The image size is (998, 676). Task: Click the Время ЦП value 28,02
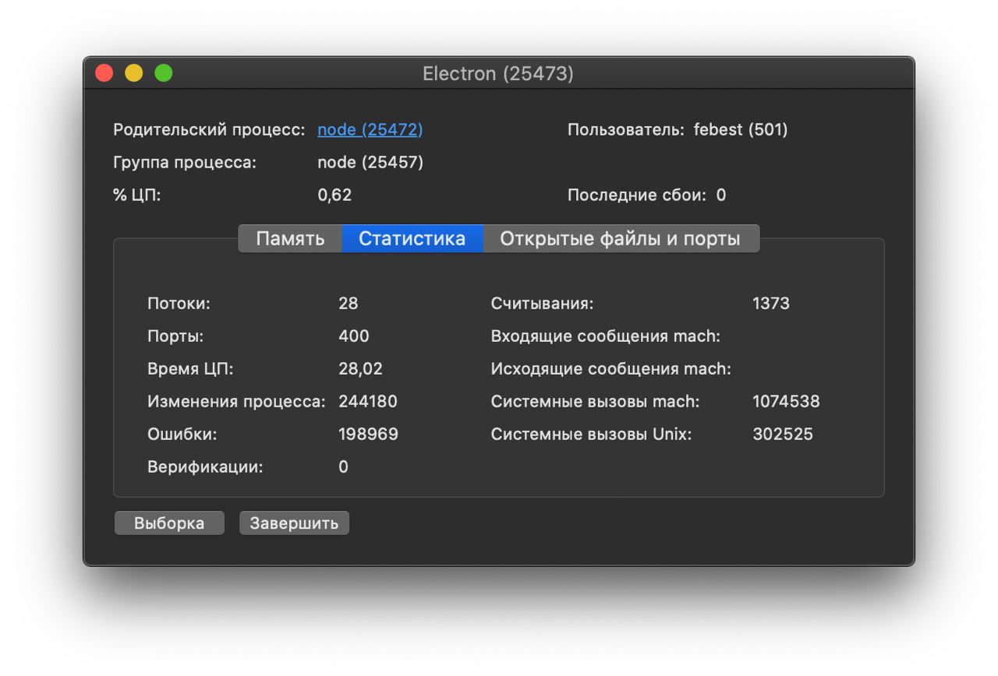pyautogui.click(x=360, y=369)
